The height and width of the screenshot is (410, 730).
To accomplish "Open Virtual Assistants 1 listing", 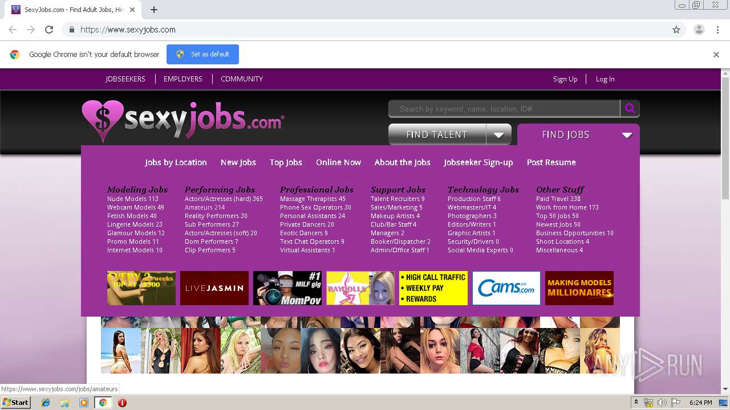I will point(307,250).
